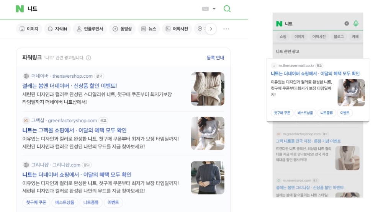Open ad title 설레는 봄엔 더네이버 신상품 할인 이벤트
This screenshot has height=212, width=383.
(70, 86)
